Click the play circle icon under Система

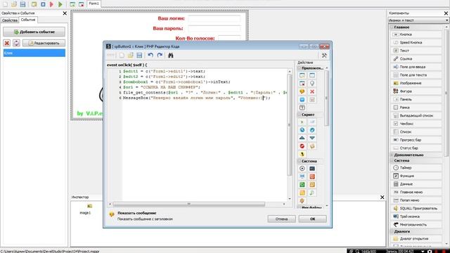pos(302,169)
